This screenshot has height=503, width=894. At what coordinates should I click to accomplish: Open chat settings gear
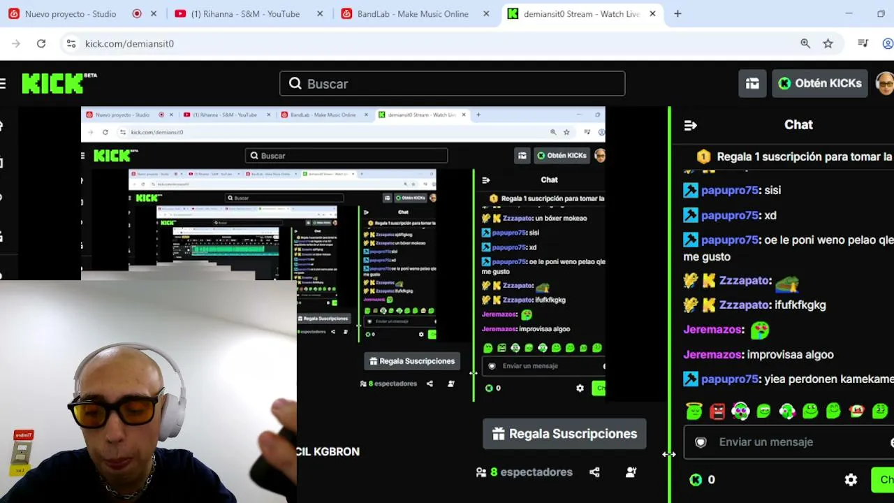click(x=851, y=480)
